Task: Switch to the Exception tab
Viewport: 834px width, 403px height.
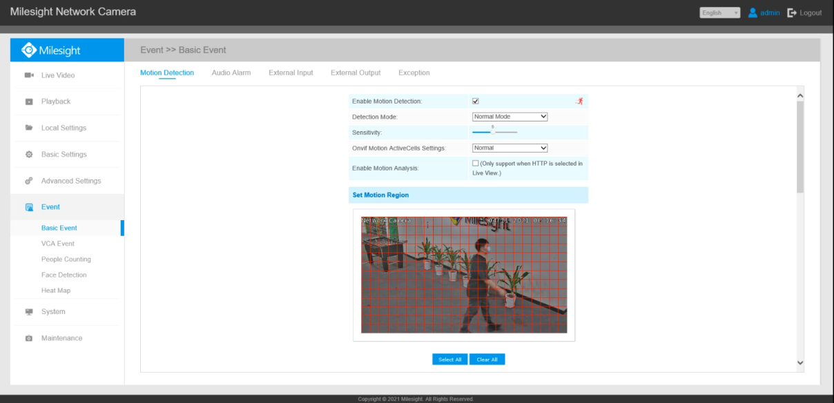Action: click(414, 72)
